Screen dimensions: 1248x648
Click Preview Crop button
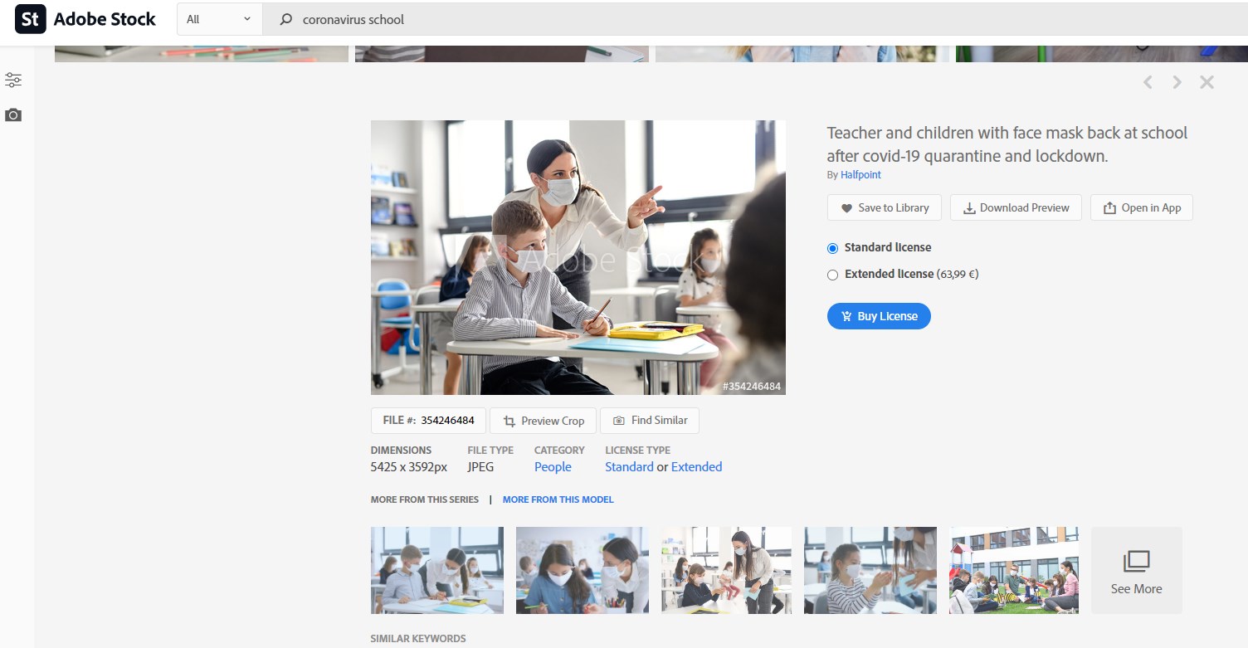(x=543, y=421)
